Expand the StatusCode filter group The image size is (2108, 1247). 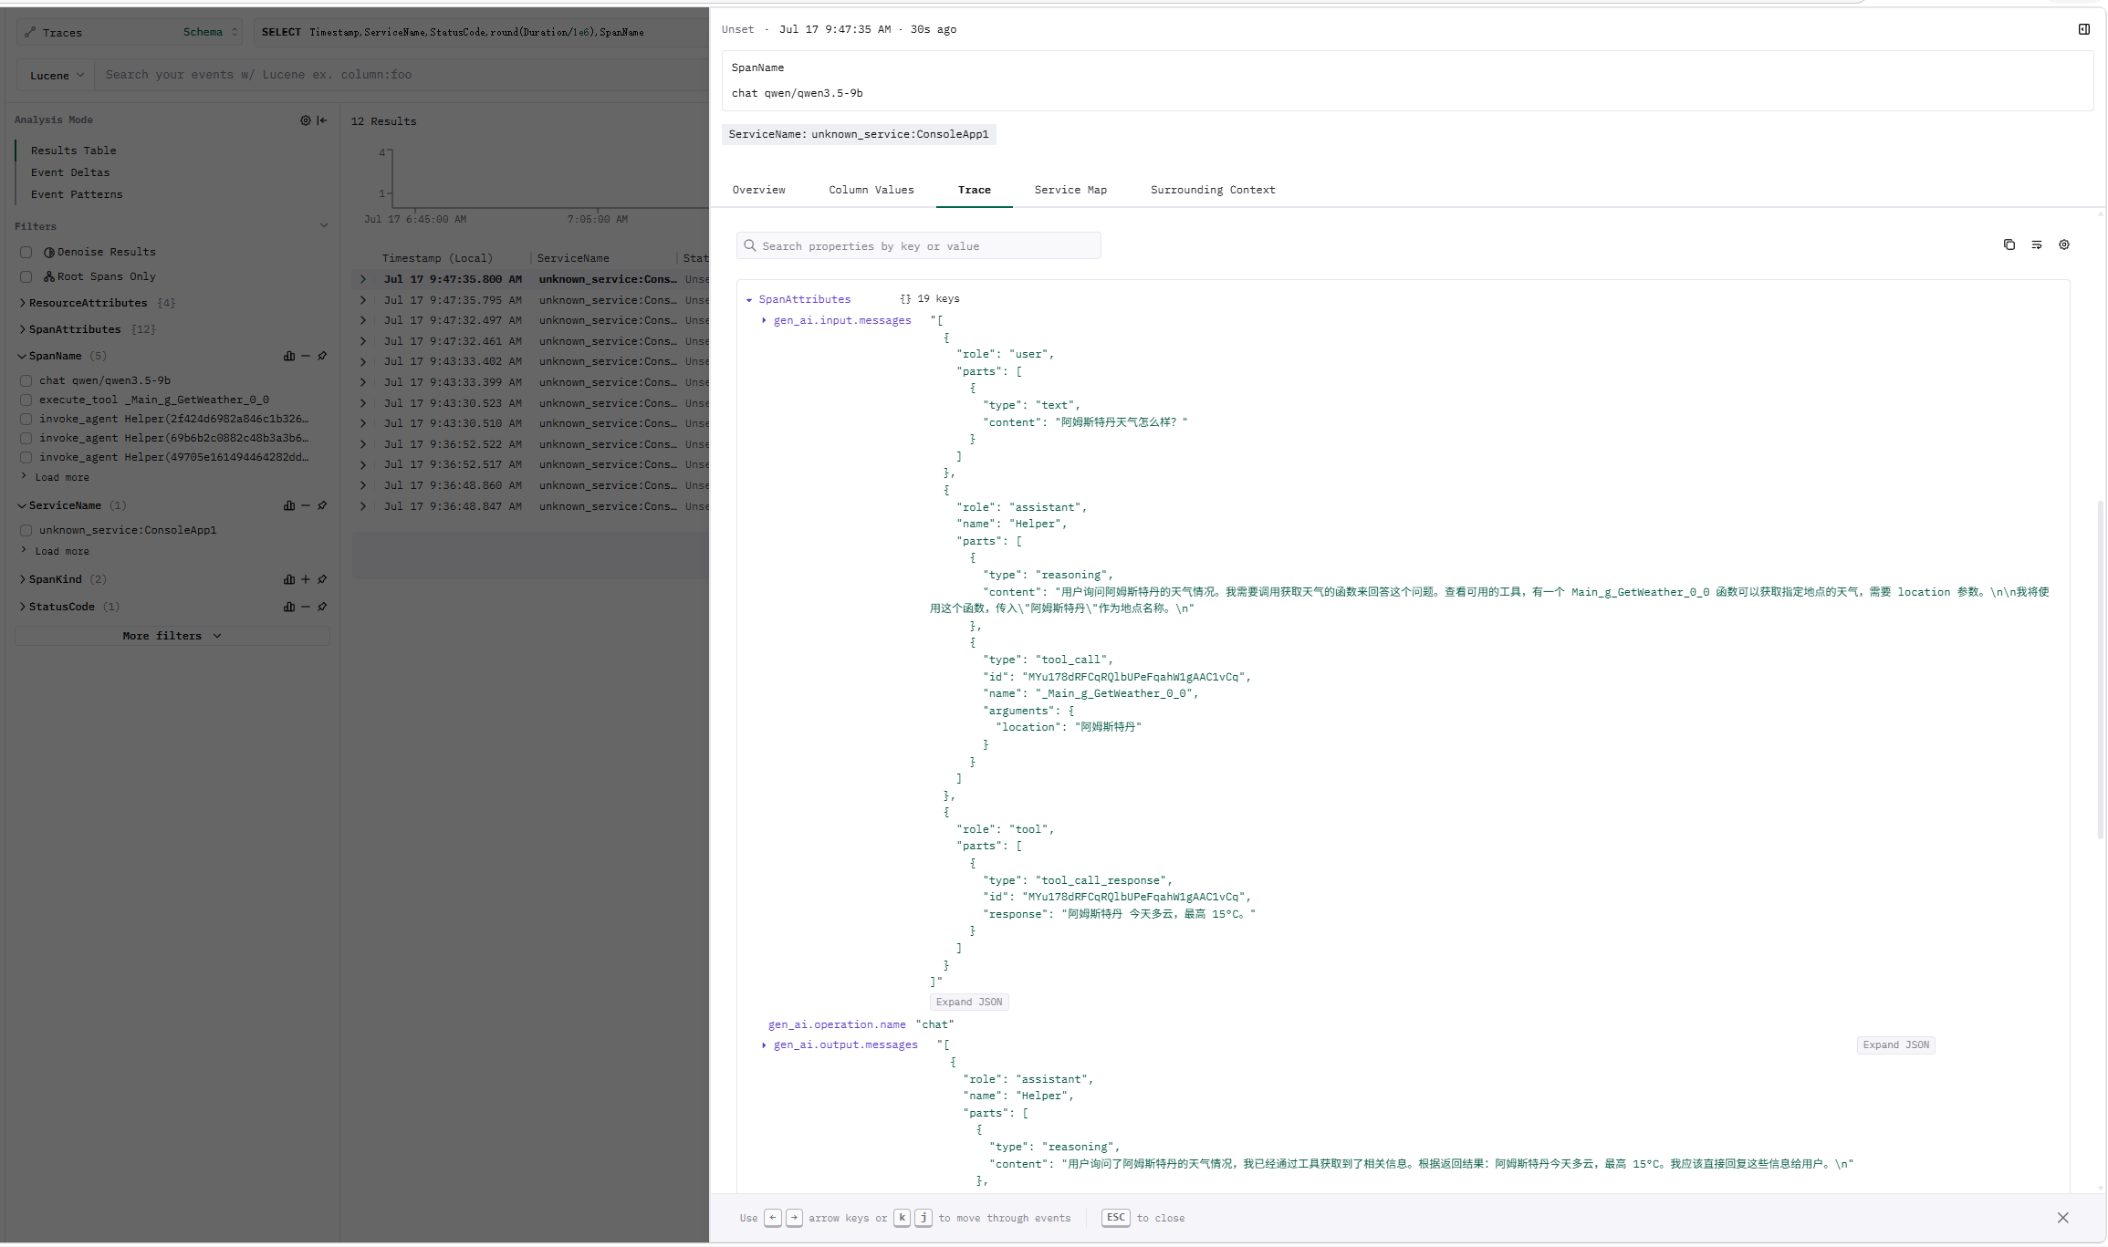pyautogui.click(x=22, y=607)
